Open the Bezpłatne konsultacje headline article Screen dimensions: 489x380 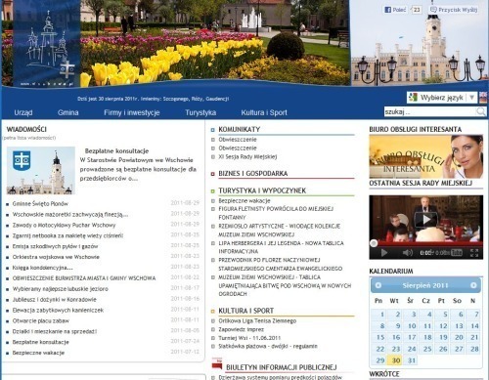point(116,150)
